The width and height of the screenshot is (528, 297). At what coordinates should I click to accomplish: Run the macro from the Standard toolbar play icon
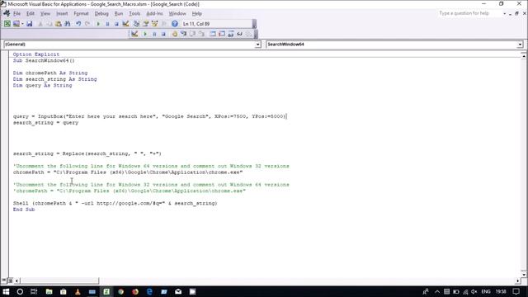(98, 24)
